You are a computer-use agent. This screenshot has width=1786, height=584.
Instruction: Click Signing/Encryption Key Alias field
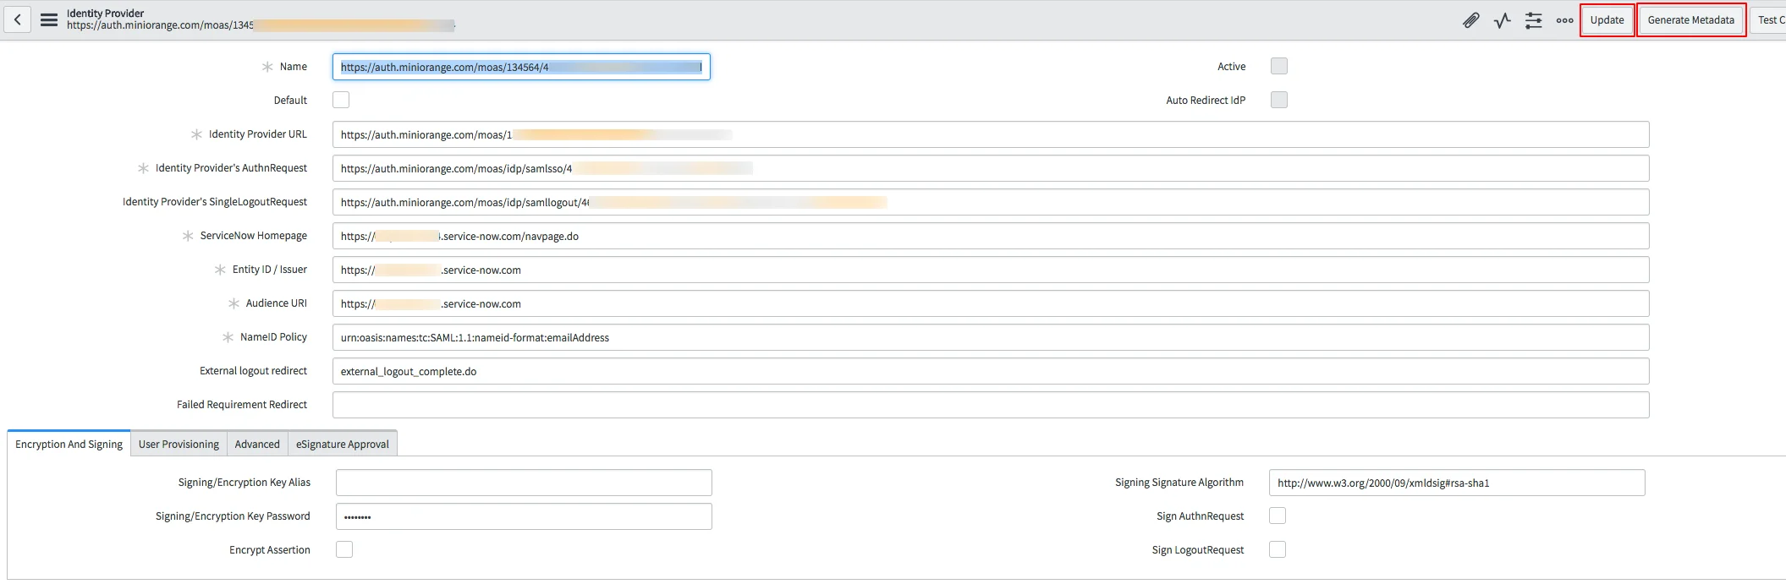[524, 483]
